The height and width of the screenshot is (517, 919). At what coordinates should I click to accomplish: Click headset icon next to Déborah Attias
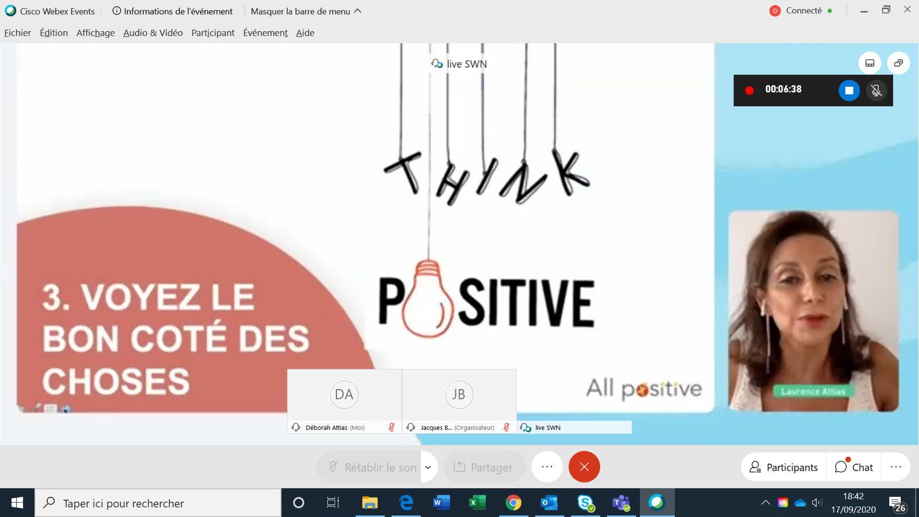click(296, 427)
